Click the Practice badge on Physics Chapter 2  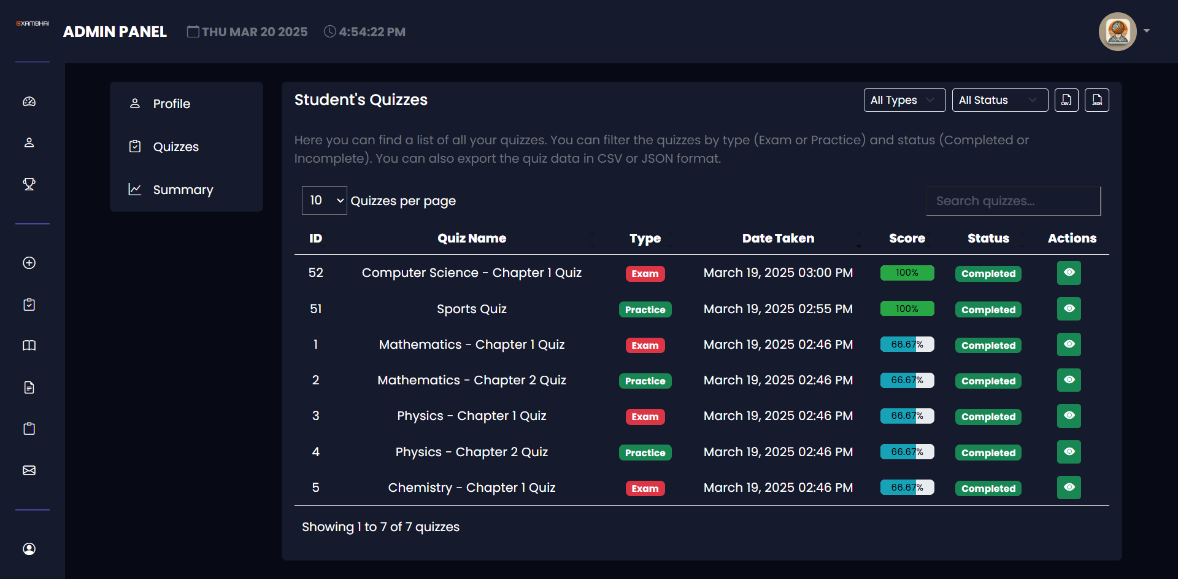(645, 453)
